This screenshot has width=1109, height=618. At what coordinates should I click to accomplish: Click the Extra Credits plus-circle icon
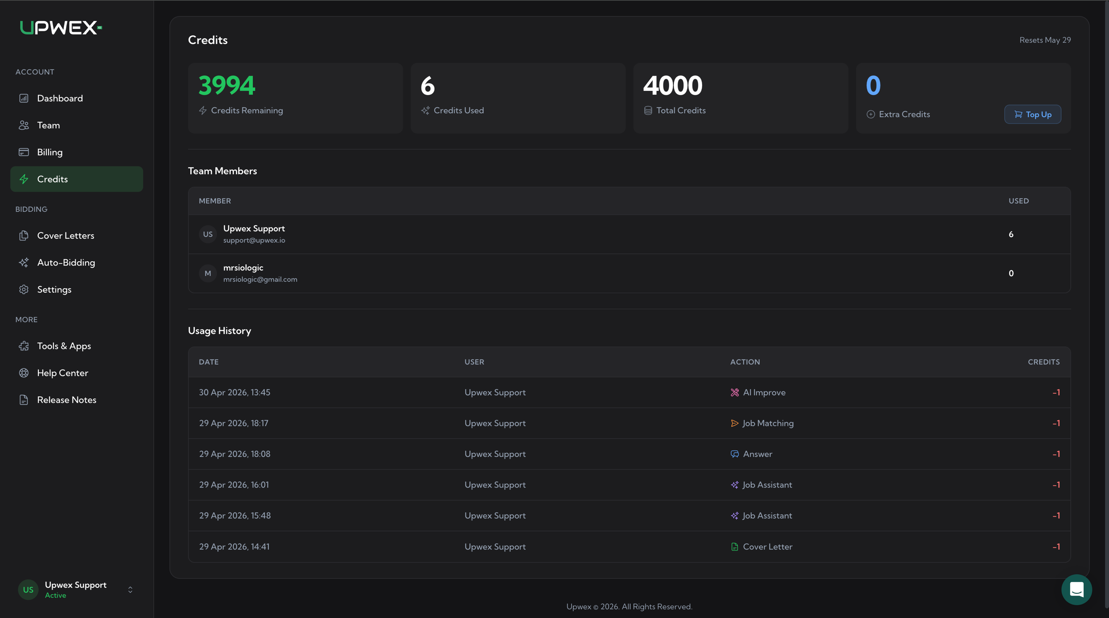[870, 114]
